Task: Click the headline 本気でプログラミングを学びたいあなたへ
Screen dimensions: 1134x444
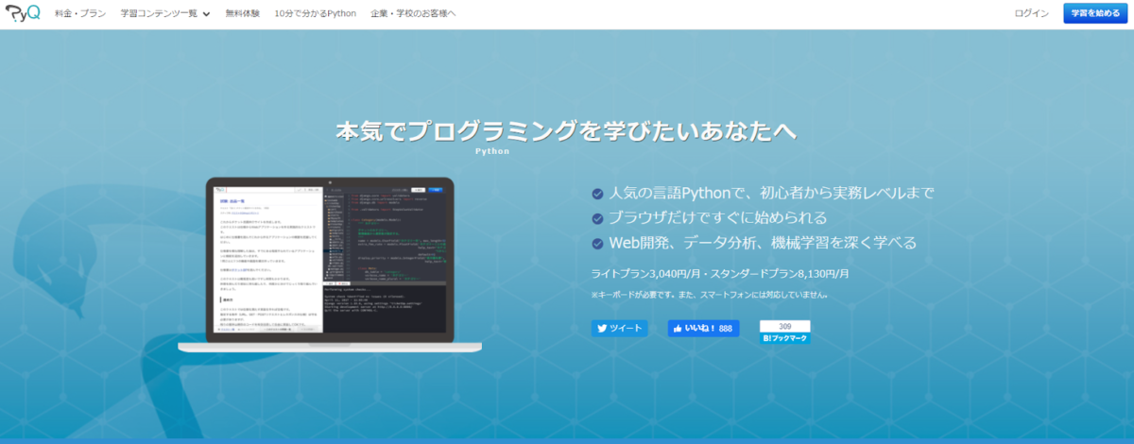Action: (x=567, y=131)
